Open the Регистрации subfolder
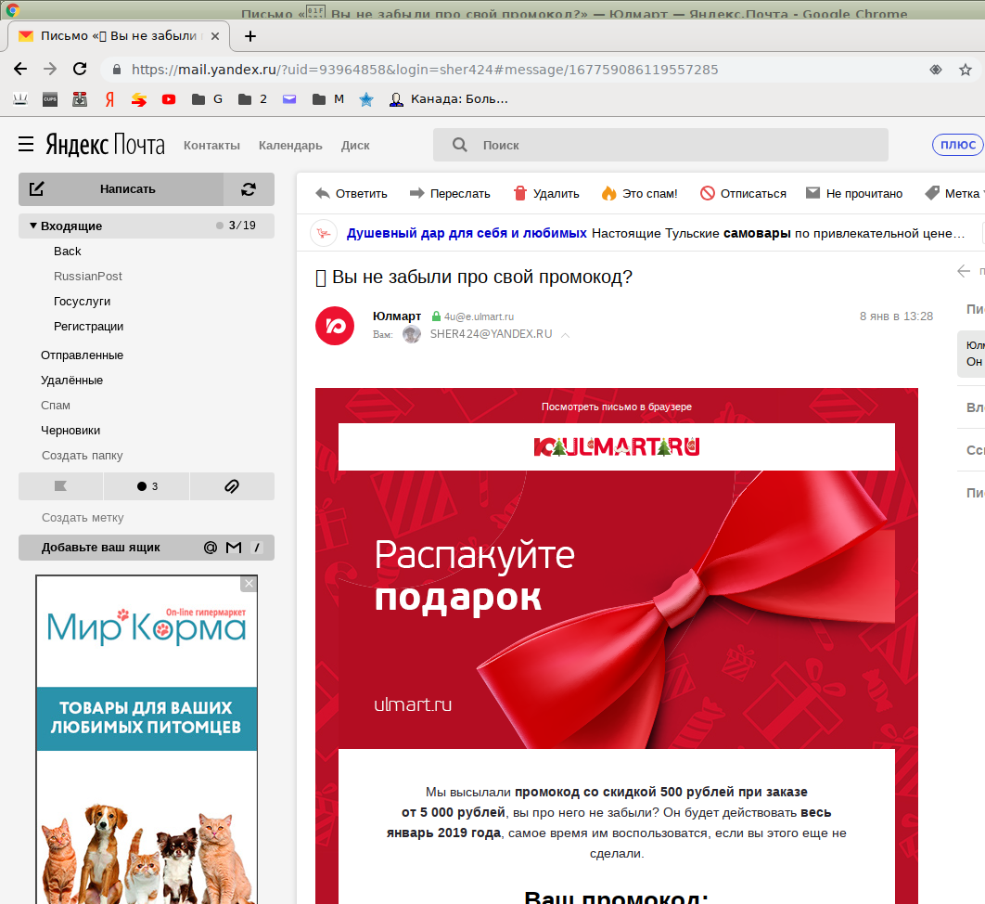The image size is (985, 904). (x=88, y=327)
